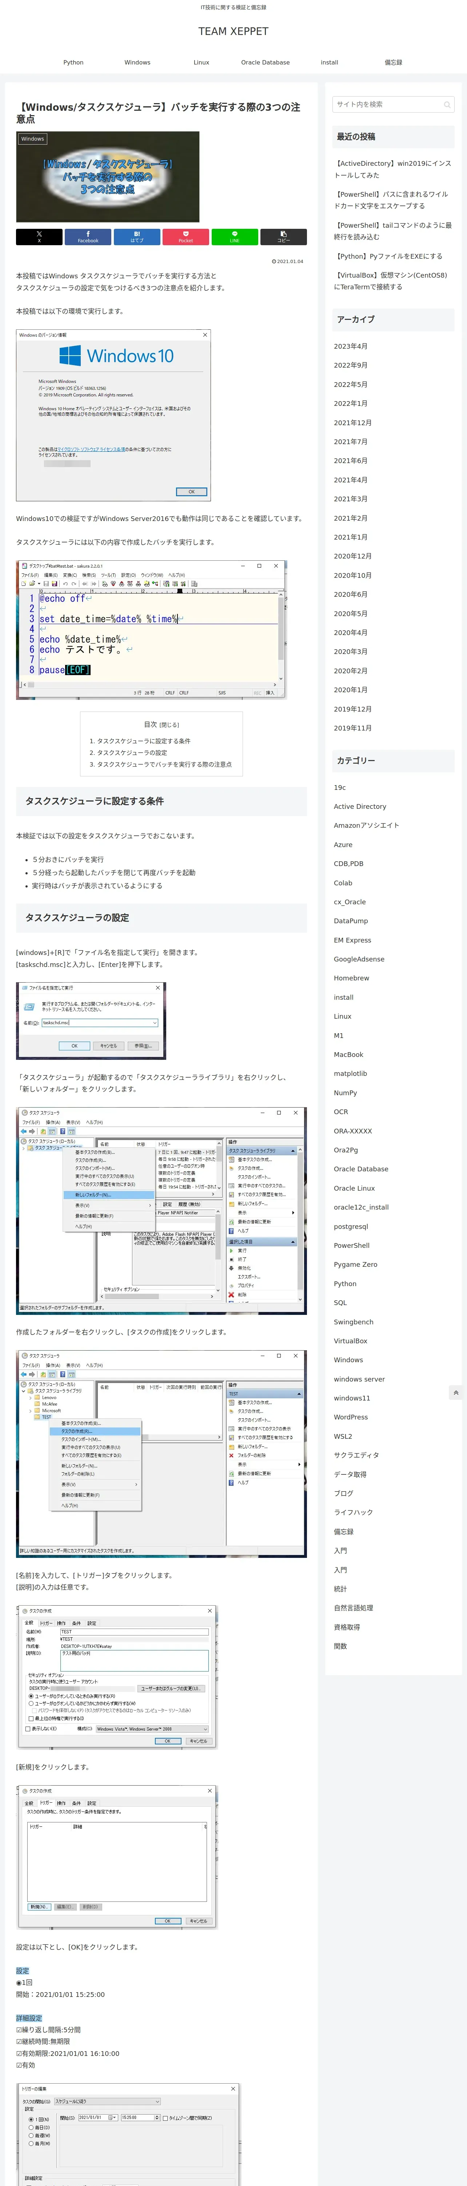Screen dimensions: 467x2186
Task: Check 最上位の特権で実行する in the task dialog
Action: [31, 1719]
